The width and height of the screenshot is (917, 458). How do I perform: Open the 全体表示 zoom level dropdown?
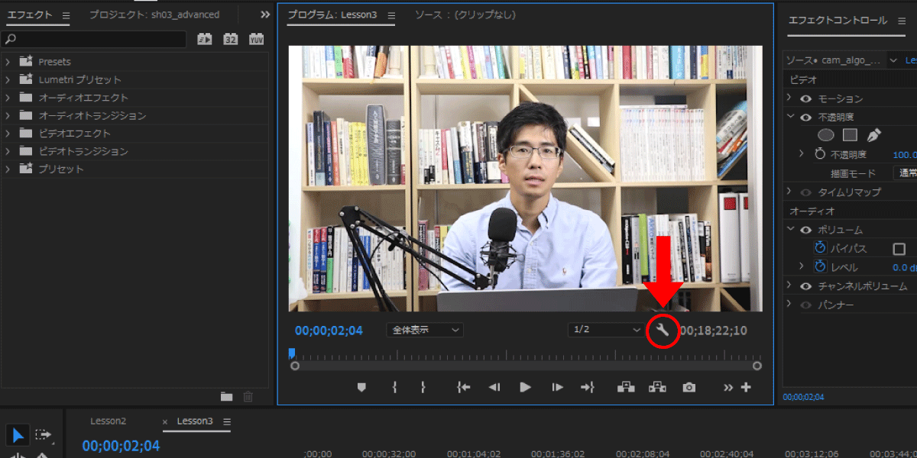[x=425, y=330]
